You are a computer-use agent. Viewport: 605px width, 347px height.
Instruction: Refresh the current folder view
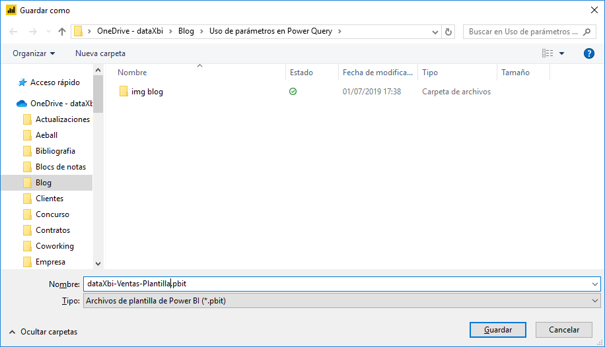pyautogui.click(x=449, y=32)
